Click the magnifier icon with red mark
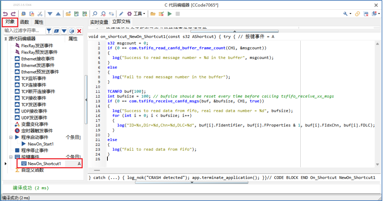This screenshot has width=383, height=201. [103, 14]
